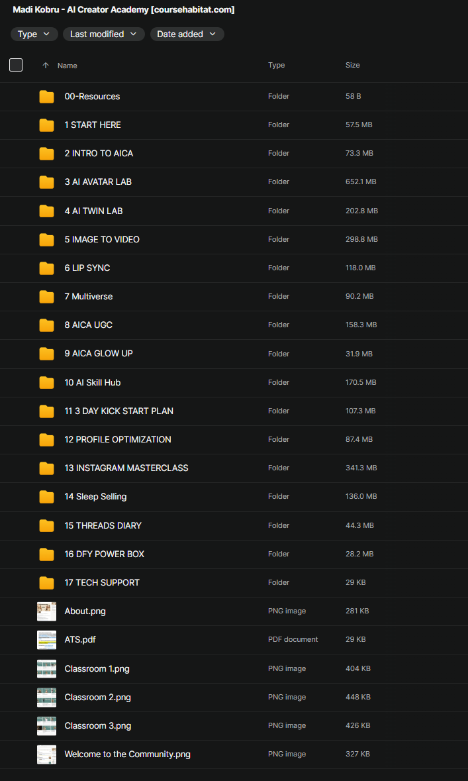The width and height of the screenshot is (468, 781).
Task: Click the 8 AICA UGC folder icon
Action: 46,325
